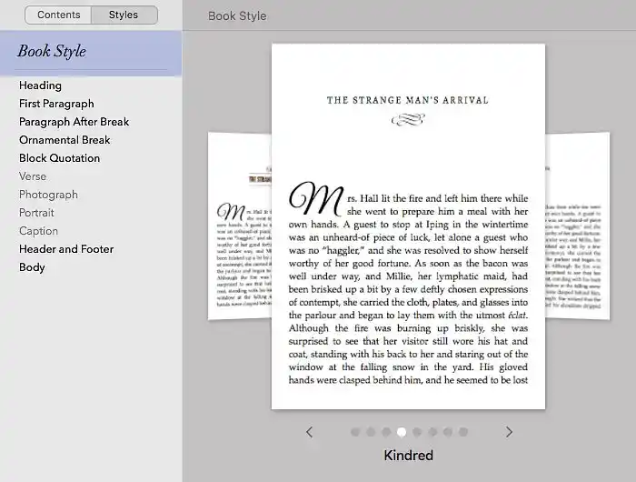Click the chapter title The Strange Man's Arrival
Screen dimensions: 636x482
[408, 100]
